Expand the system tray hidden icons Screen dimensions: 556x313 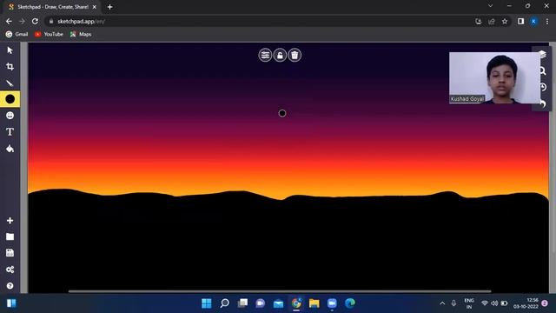coord(442,303)
